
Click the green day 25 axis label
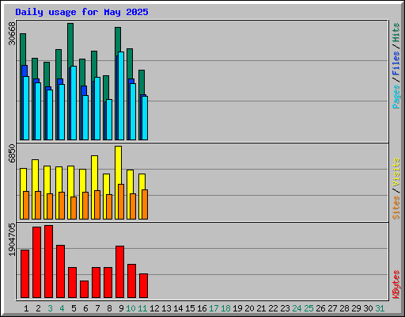(308, 308)
